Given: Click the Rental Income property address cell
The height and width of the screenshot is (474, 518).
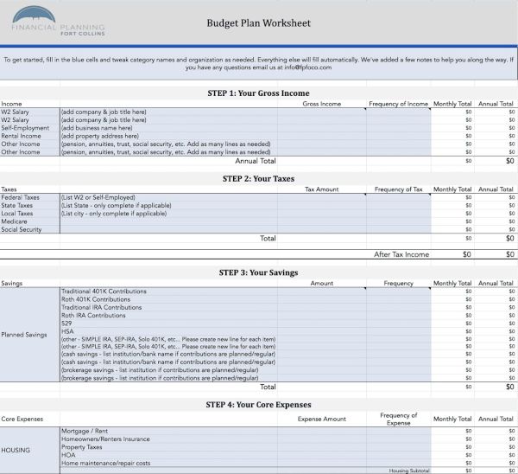Looking at the screenshot, I should [x=169, y=136].
